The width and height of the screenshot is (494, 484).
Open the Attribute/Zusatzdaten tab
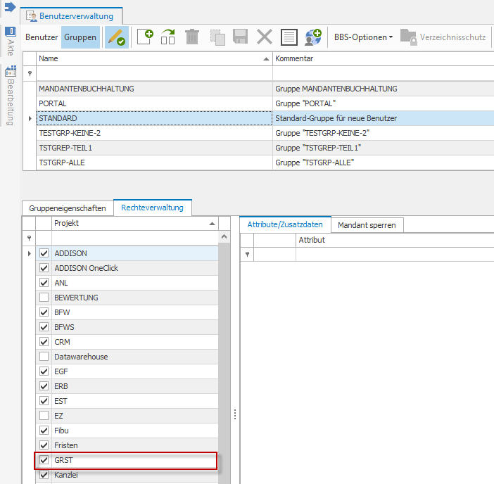(285, 224)
